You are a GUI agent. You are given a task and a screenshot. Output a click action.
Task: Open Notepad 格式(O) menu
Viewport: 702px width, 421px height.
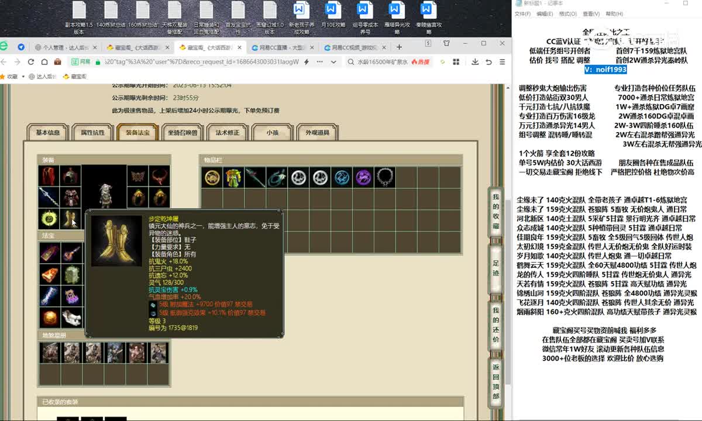tap(567, 13)
